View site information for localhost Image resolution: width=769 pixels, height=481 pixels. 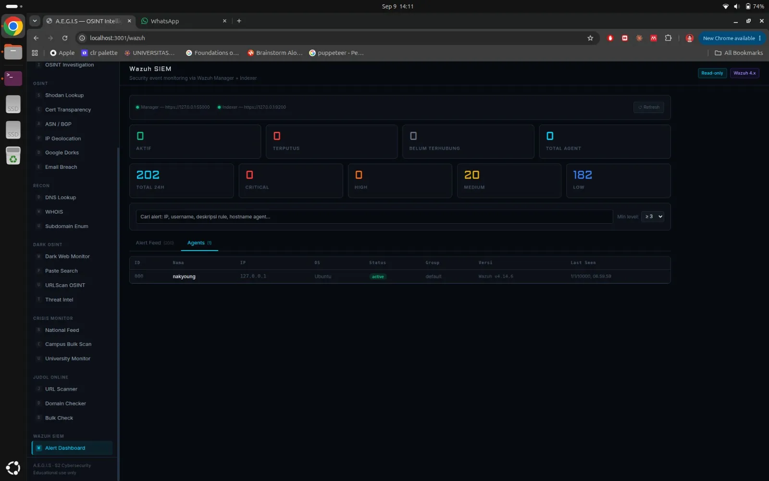click(82, 38)
